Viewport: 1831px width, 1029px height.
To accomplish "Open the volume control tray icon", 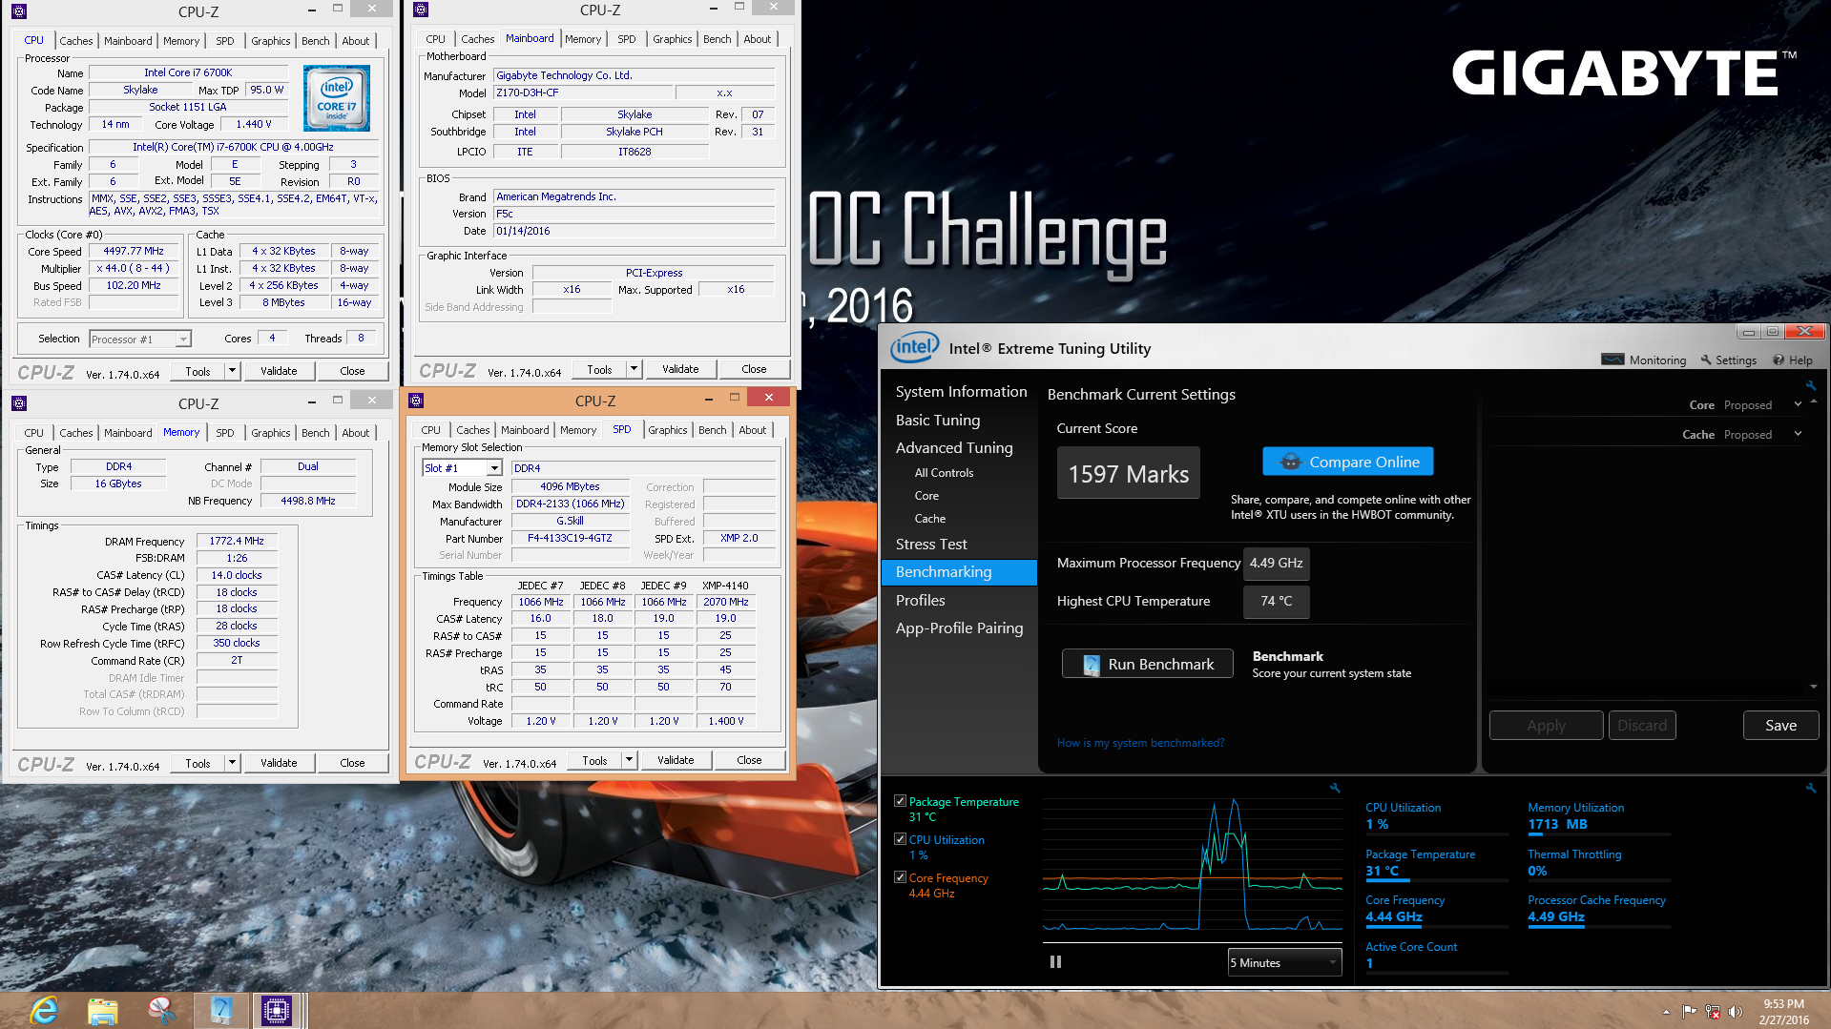I will [x=1736, y=1012].
